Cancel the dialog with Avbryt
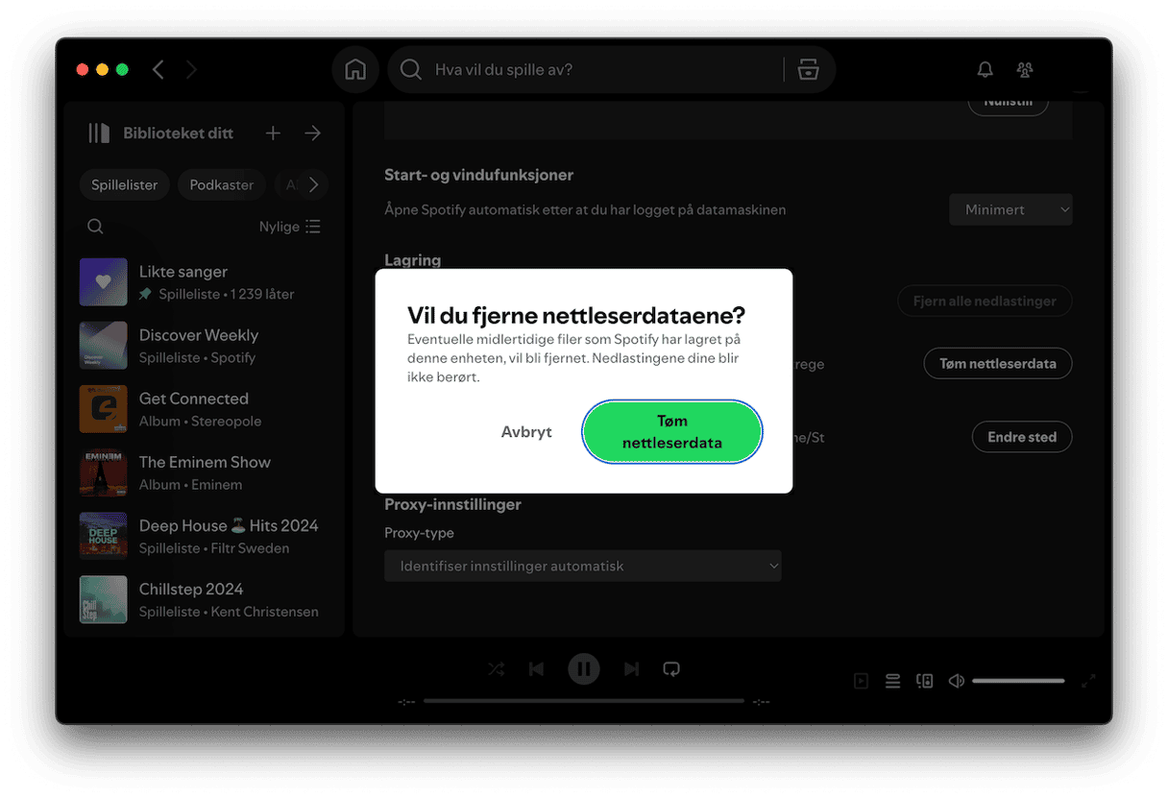 tap(526, 432)
